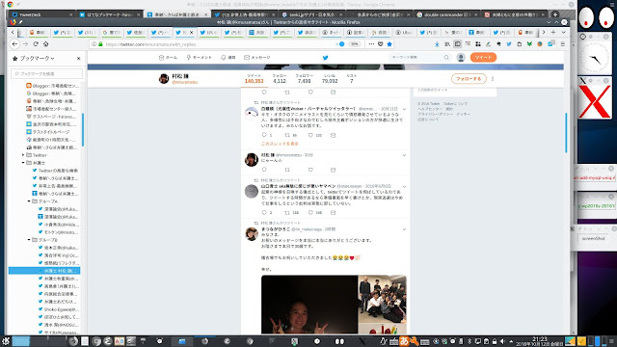Open first Blogger bookmark in sidebar
Viewport: 617px width, 347px height.
pyautogui.click(x=52, y=86)
